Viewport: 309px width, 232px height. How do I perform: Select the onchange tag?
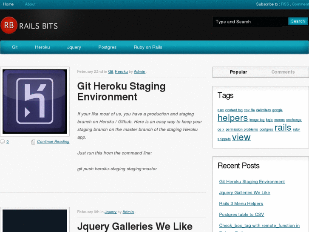[294, 120]
